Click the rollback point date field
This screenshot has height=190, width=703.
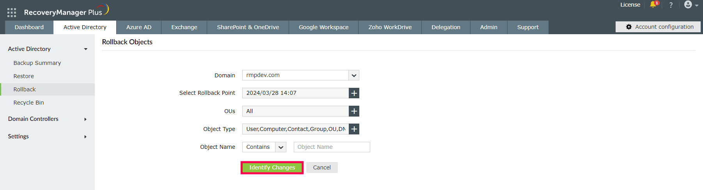295,93
